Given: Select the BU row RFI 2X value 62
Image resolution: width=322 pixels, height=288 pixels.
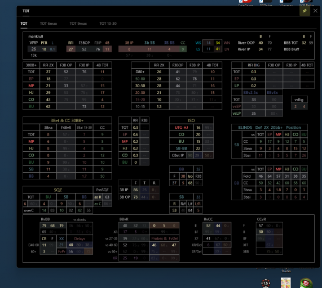Looking at the screenshot, I should click(48, 106).
